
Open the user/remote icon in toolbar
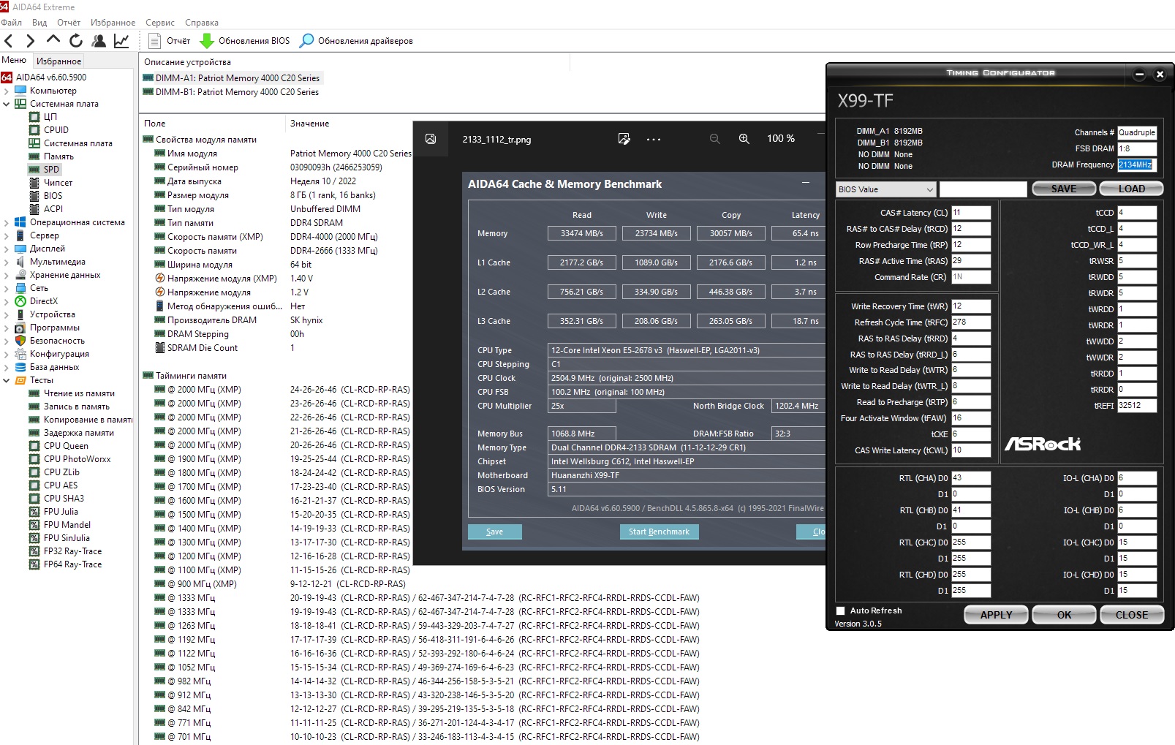[99, 41]
